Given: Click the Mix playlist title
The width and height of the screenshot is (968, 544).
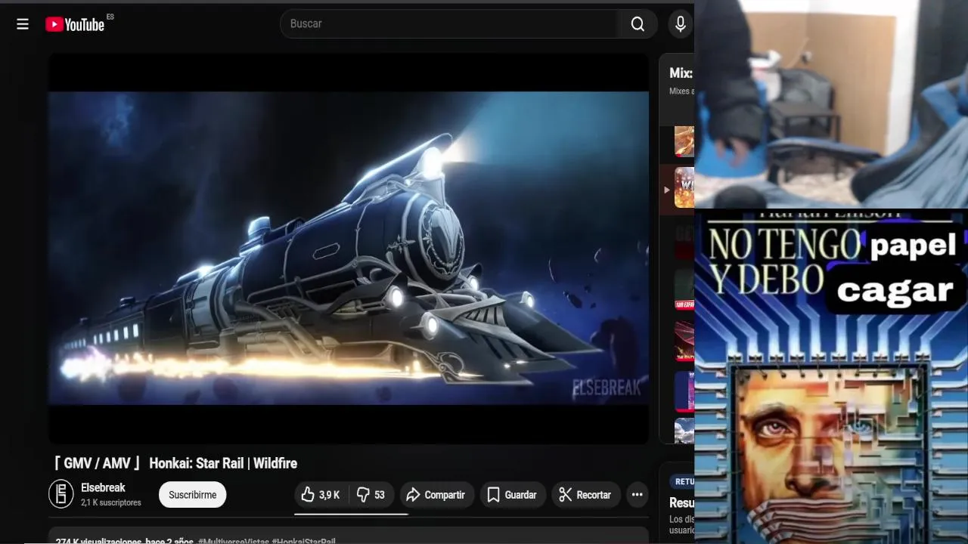Looking at the screenshot, I should [681, 73].
